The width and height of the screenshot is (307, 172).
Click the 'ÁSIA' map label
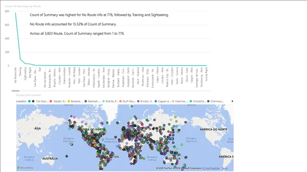point(37,129)
